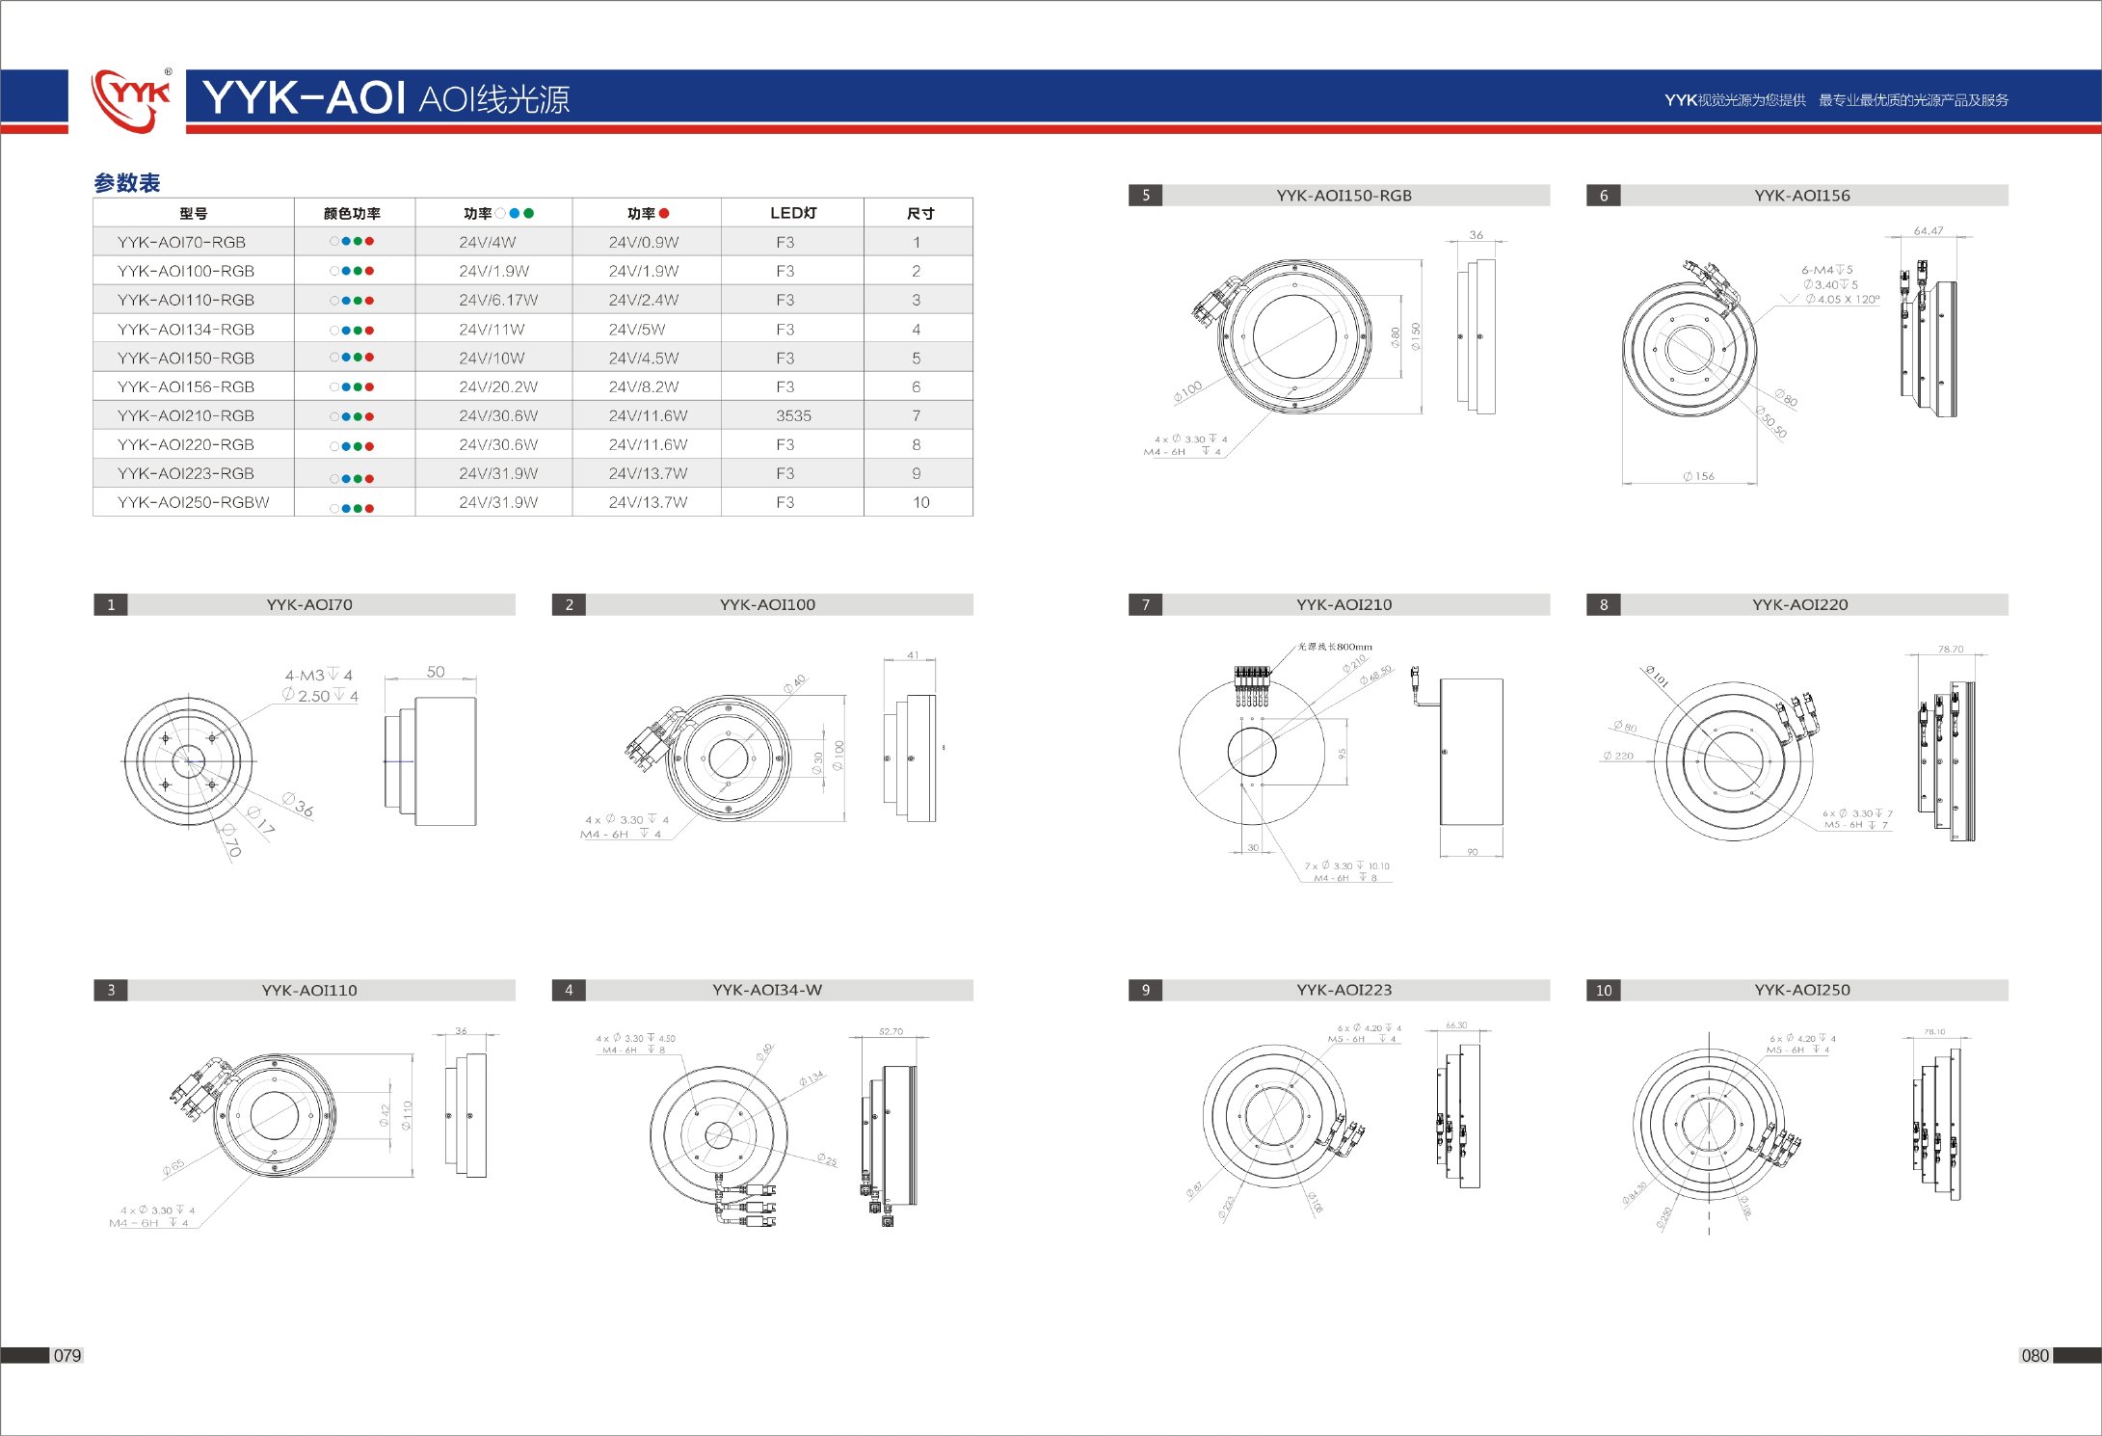Click the "YYK-AOI250" drawing section header
2102x1436 pixels.
(x=1797, y=990)
